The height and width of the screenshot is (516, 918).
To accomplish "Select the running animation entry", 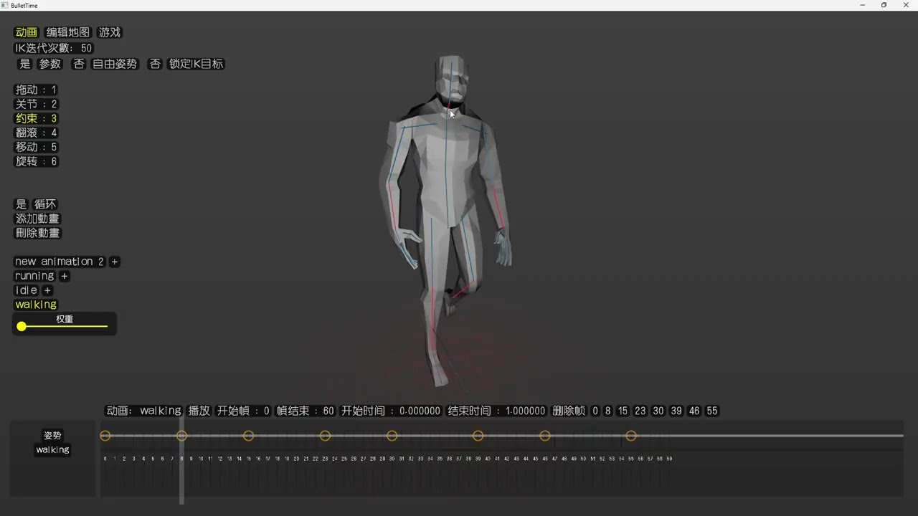I will (x=34, y=276).
